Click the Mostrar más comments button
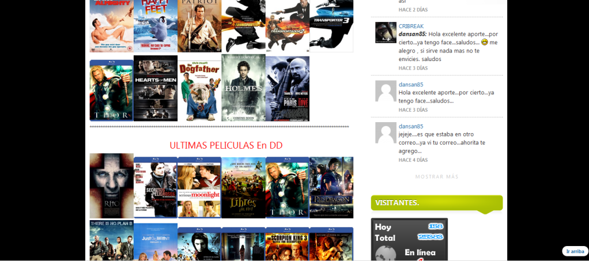 [437, 177]
